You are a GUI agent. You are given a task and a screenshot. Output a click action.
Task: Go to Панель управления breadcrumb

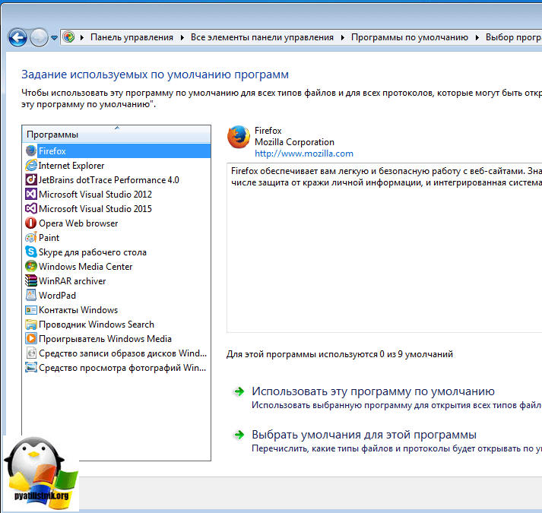point(132,37)
